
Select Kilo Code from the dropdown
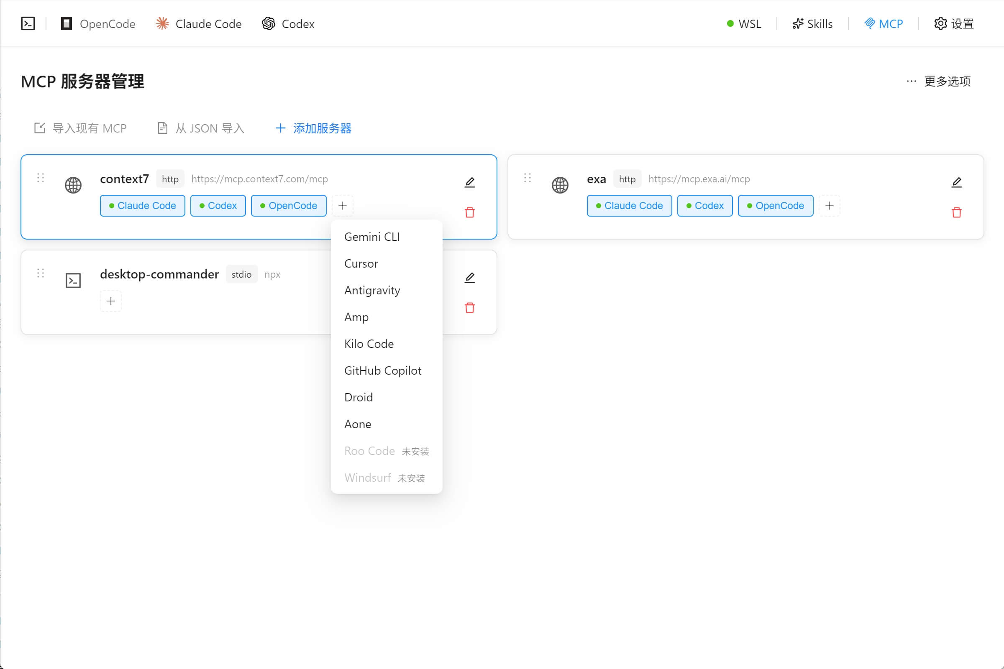(387, 344)
